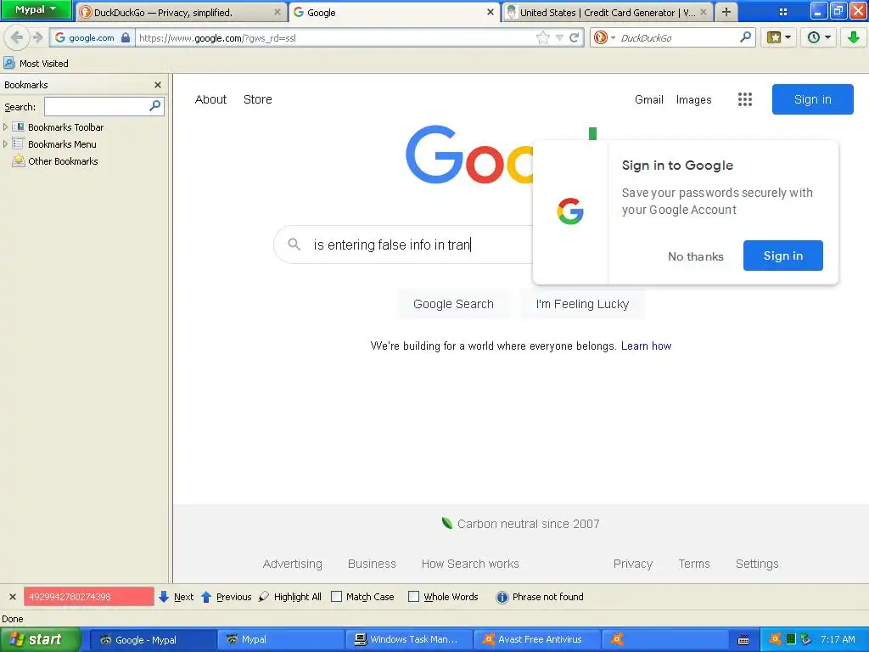Click the URL address field

point(336,37)
